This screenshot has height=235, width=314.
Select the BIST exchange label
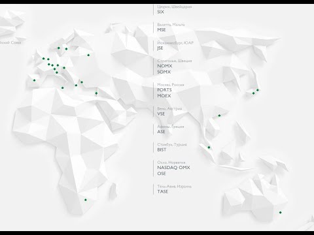pos(162,149)
